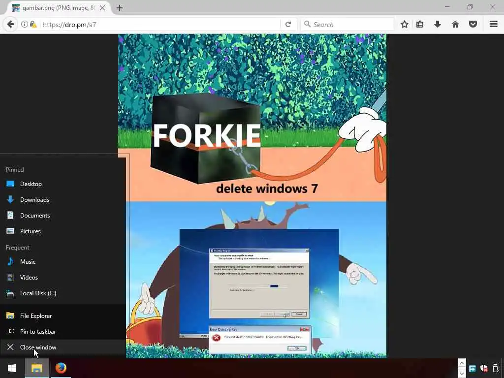Switch to Firefox on the taskbar
504x378 pixels.
[61, 368]
